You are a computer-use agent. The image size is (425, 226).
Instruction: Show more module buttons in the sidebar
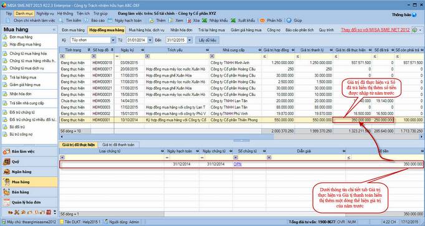click(55, 212)
